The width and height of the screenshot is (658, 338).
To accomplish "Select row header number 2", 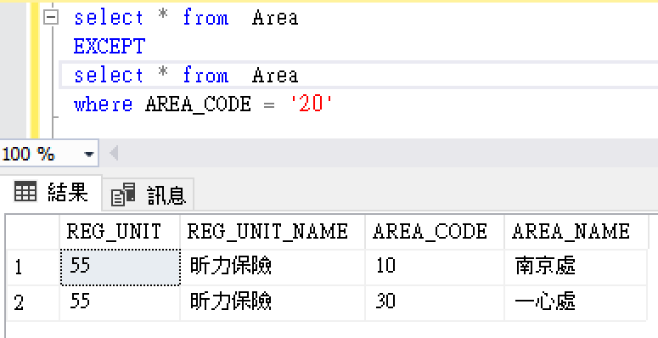I will (33, 303).
